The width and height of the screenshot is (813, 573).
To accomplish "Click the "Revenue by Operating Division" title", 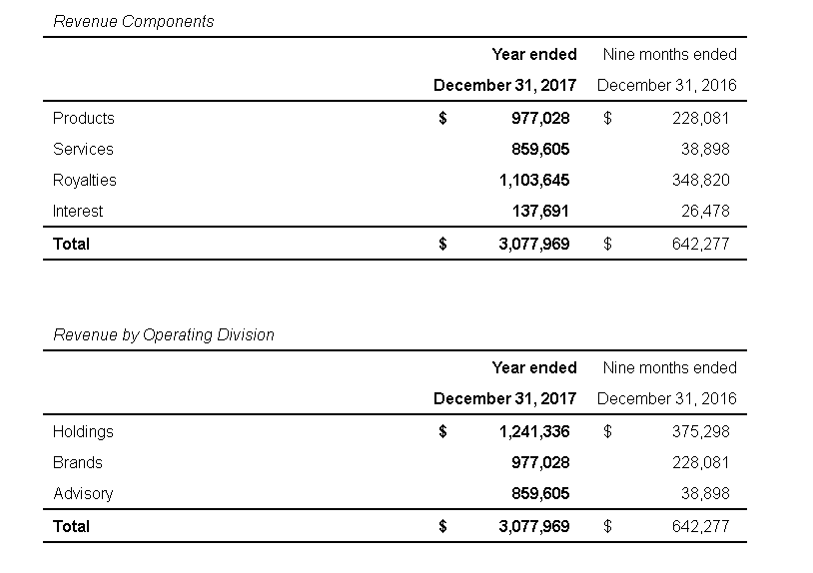I will (163, 334).
